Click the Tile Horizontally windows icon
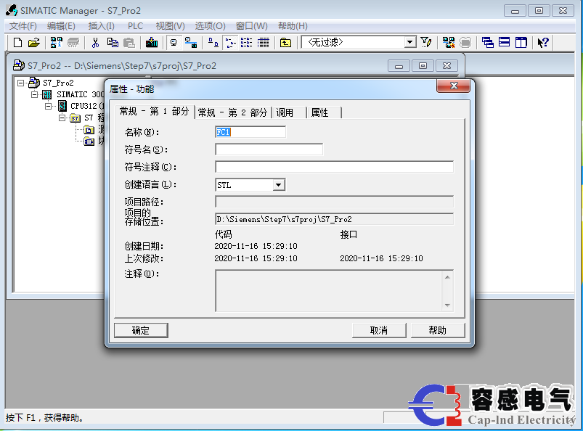Viewport: 583px width, 431px height. 504,43
